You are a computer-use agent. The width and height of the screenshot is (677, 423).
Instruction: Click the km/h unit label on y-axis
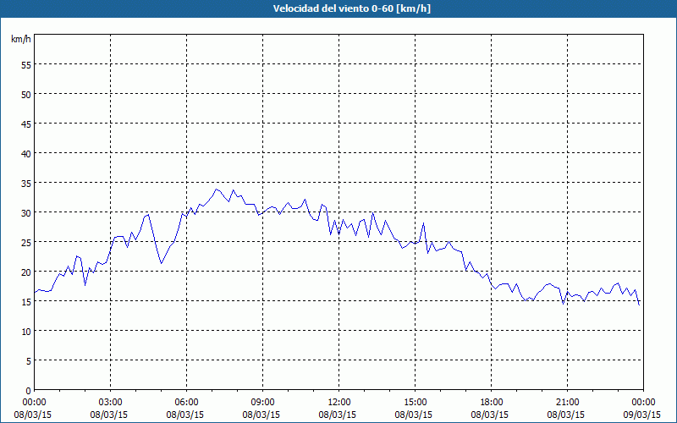[21, 39]
